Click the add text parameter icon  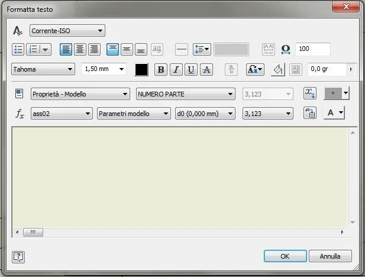pos(310,94)
